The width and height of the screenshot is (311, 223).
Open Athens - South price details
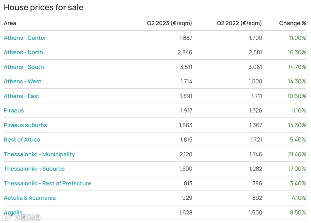click(x=24, y=67)
